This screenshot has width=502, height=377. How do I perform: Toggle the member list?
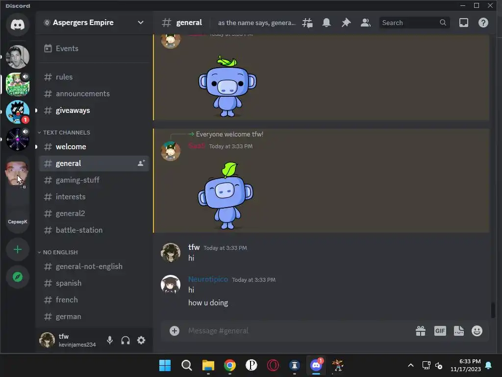[365, 23]
